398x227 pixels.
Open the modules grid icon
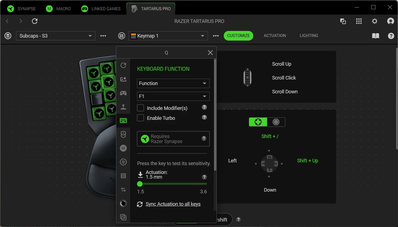[359, 21]
